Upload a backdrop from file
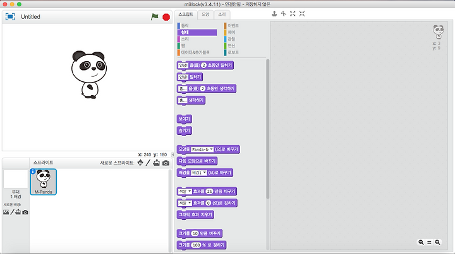Screen dimensions: 455x254 (18, 212)
